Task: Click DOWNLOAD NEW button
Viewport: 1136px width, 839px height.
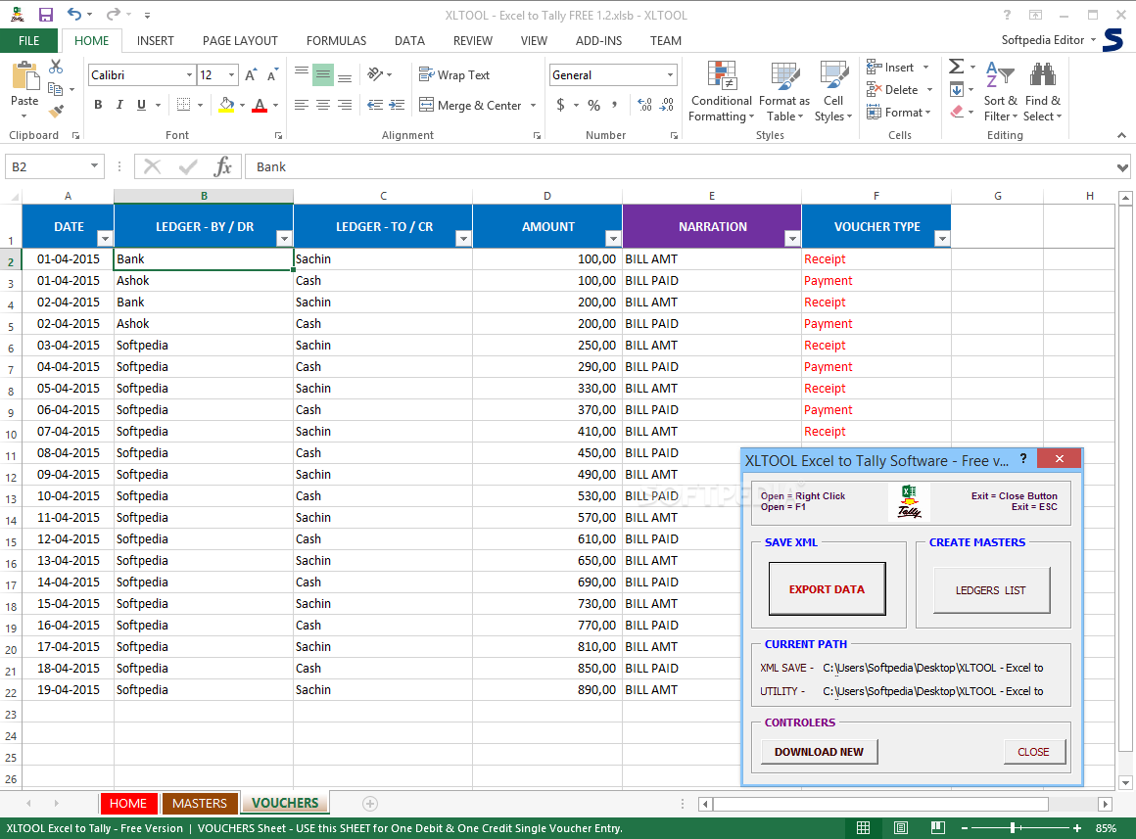Action: coord(819,751)
